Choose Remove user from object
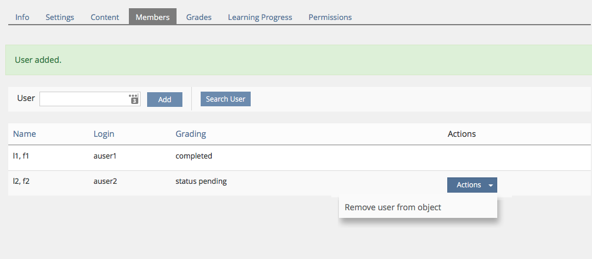592x259 pixels. click(393, 207)
